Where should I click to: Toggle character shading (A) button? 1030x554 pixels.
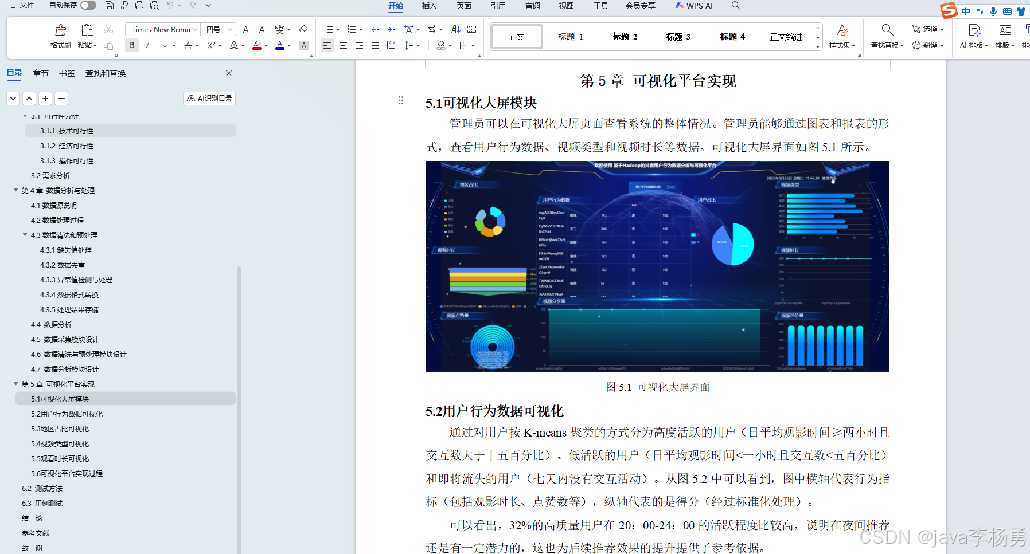tap(304, 45)
